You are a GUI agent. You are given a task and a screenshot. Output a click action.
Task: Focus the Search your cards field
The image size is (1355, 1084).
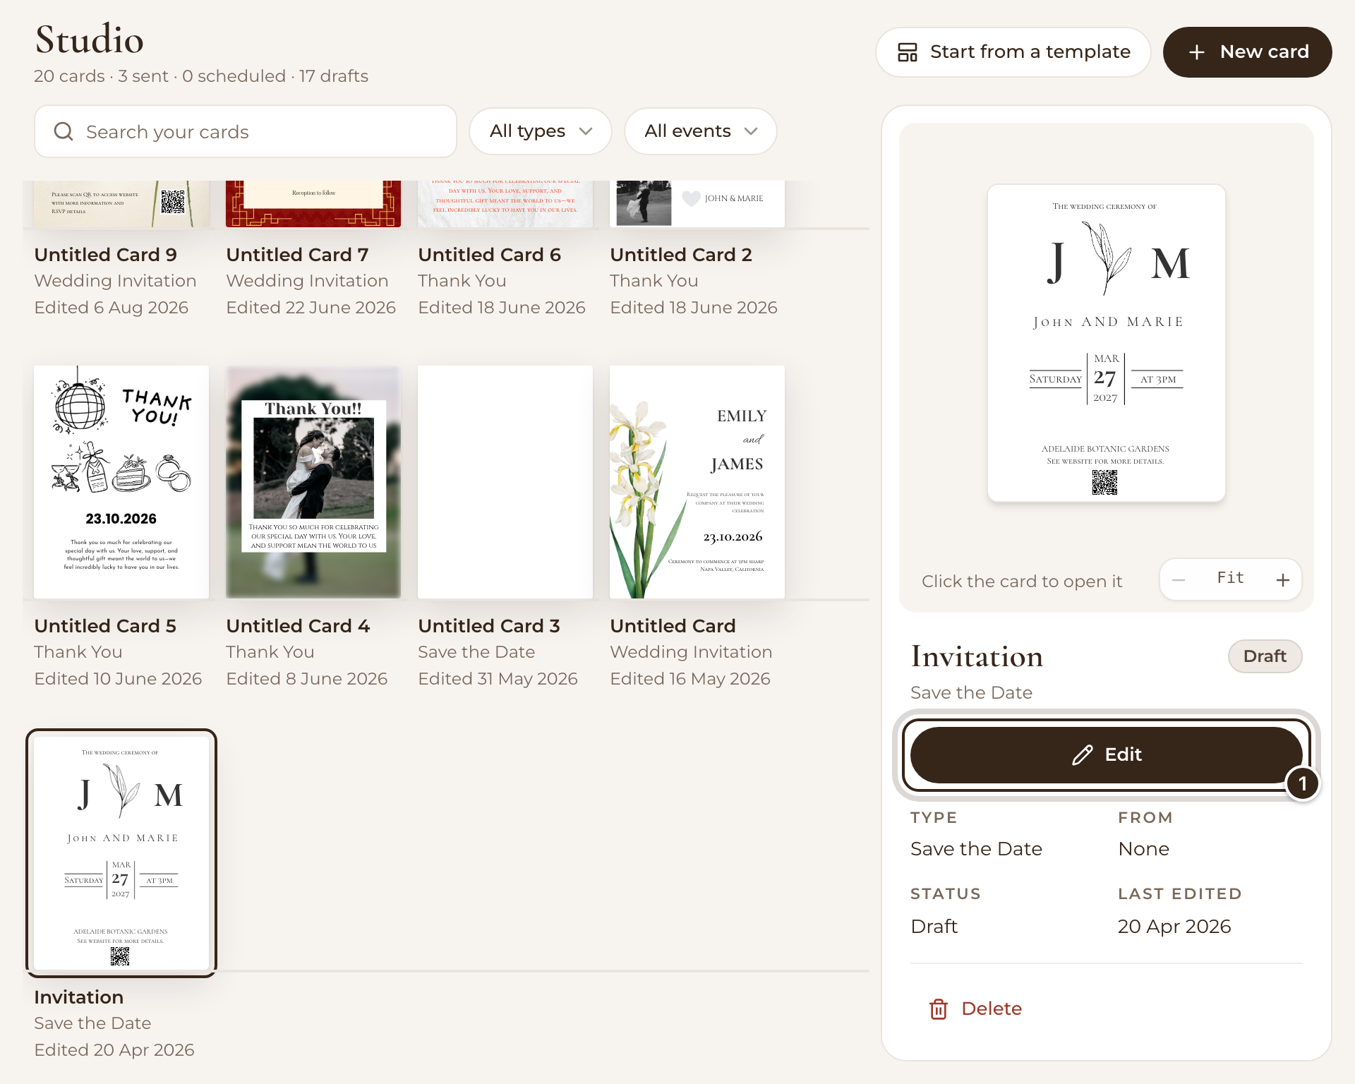click(246, 131)
